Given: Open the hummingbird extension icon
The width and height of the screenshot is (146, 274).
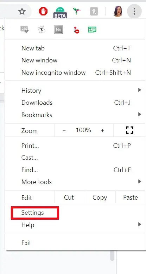Looking at the screenshot, I should 77,11.
